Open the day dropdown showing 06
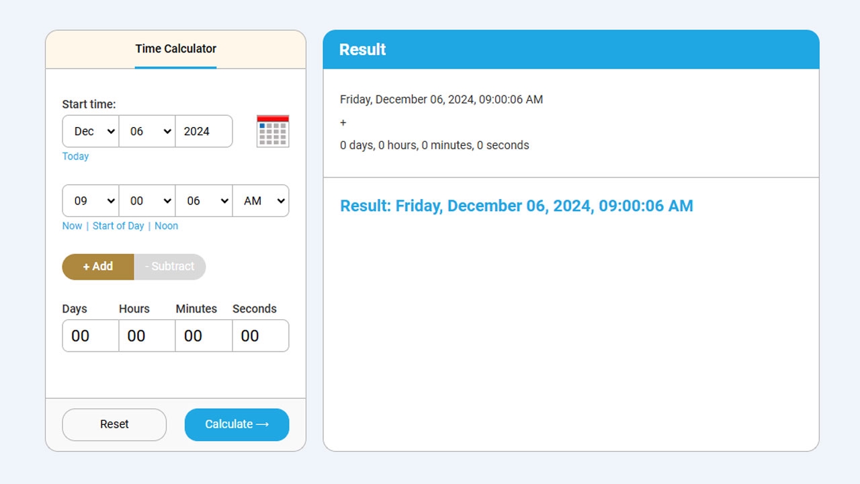The height and width of the screenshot is (484, 860). pyautogui.click(x=147, y=131)
